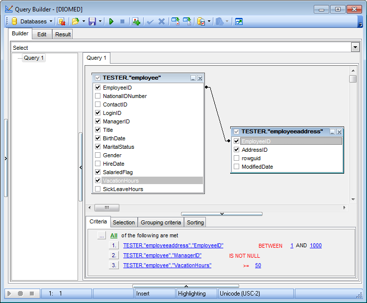367x303 pixels.
Task: Enable the rowguid checkbox in employeeaddress
Action: (x=237, y=158)
